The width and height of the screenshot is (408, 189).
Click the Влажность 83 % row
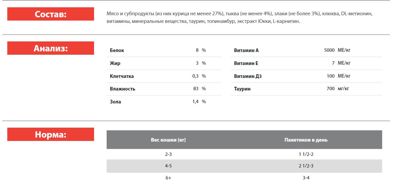pyautogui.click(x=164, y=89)
